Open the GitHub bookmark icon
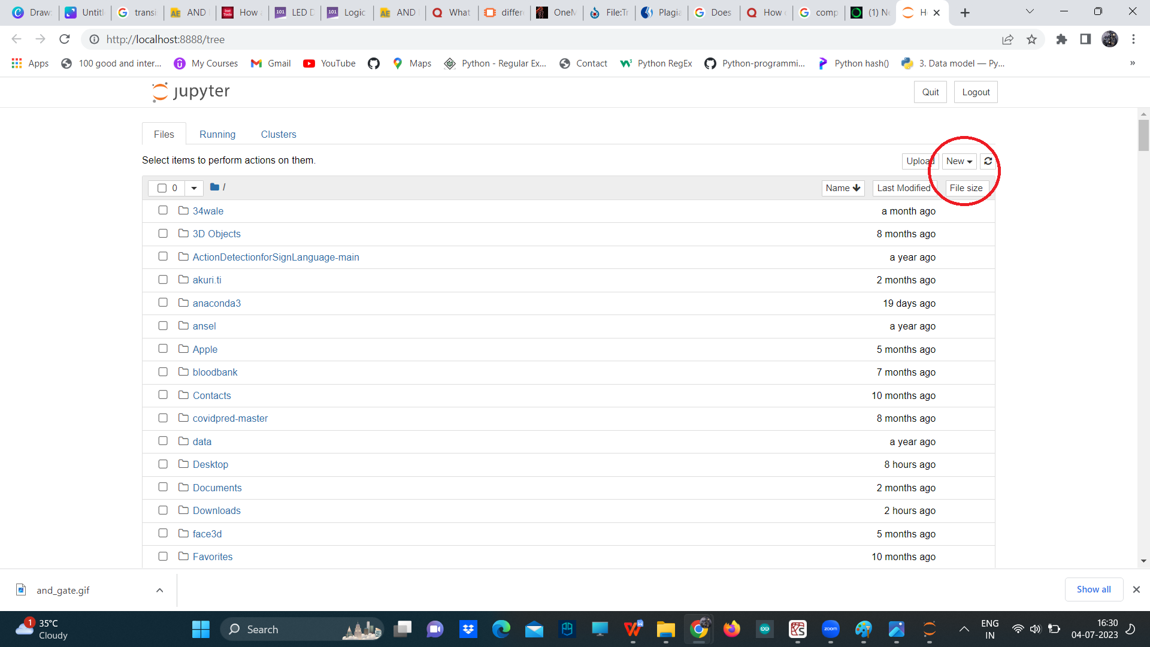Image resolution: width=1150 pixels, height=647 pixels. tap(374, 64)
